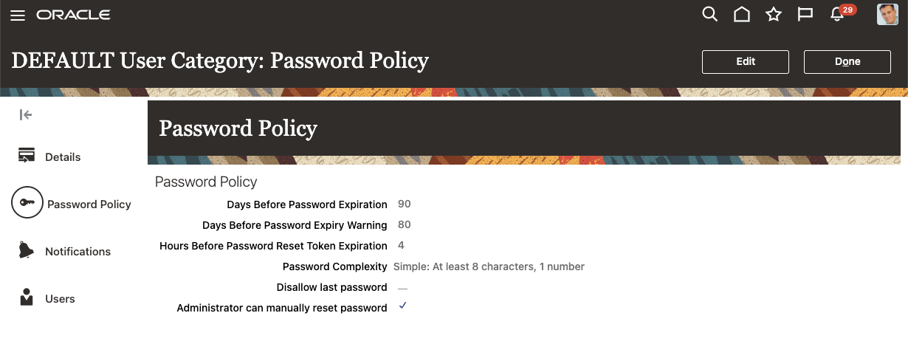Click the Oracle logo
Image resolution: width=908 pixels, height=344 pixels.
[x=73, y=16]
